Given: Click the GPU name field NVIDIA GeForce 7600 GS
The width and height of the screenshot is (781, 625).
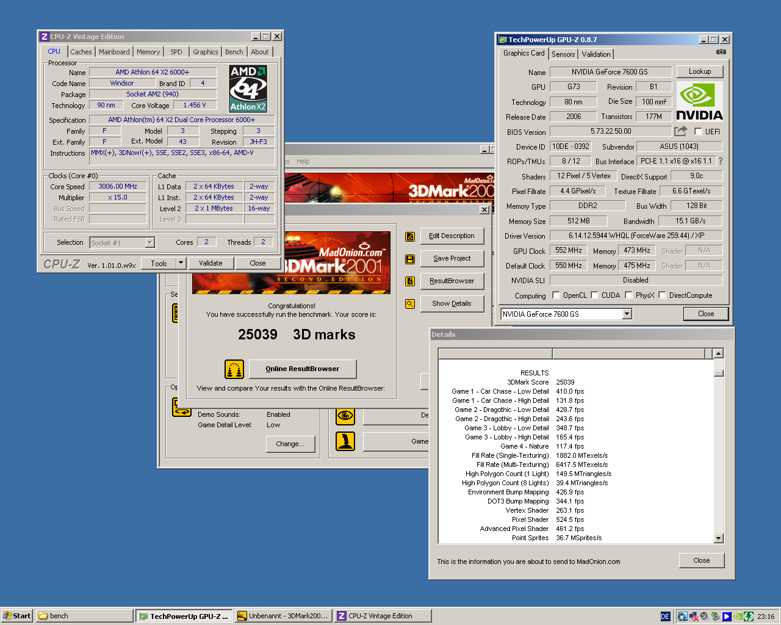Looking at the screenshot, I should pyautogui.click(x=610, y=72).
